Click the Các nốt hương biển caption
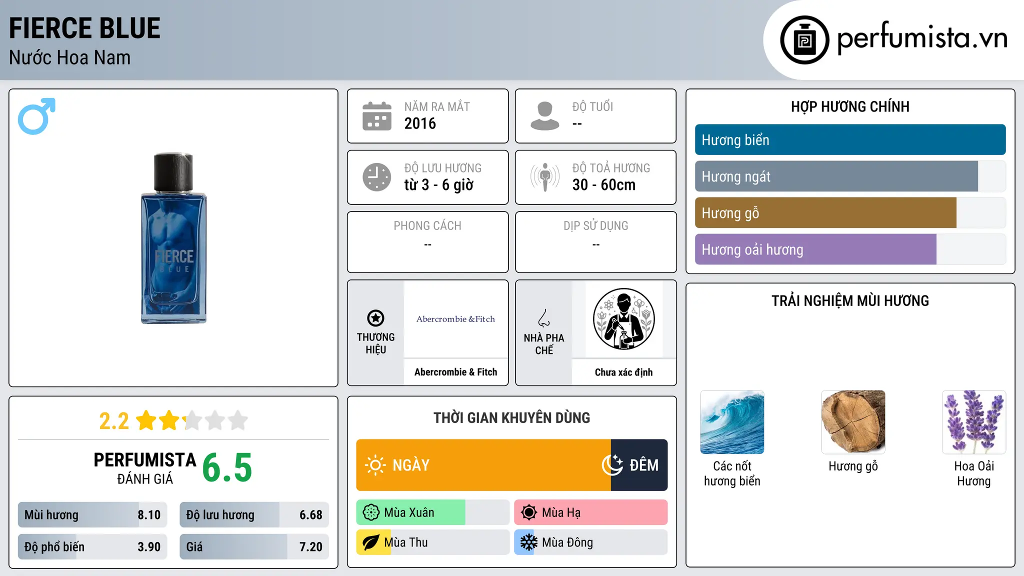 point(732,473)
